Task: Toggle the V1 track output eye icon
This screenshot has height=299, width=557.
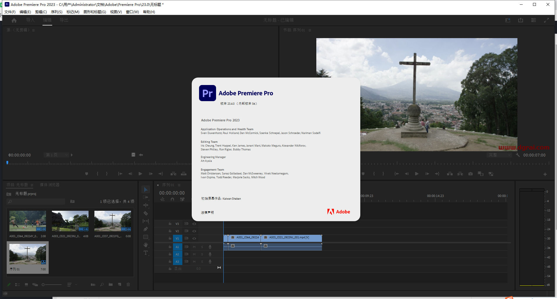Action: pyautogui.click(x=194, y=238)
